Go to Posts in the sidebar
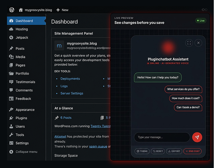216x168 pixels. [26, 48]
